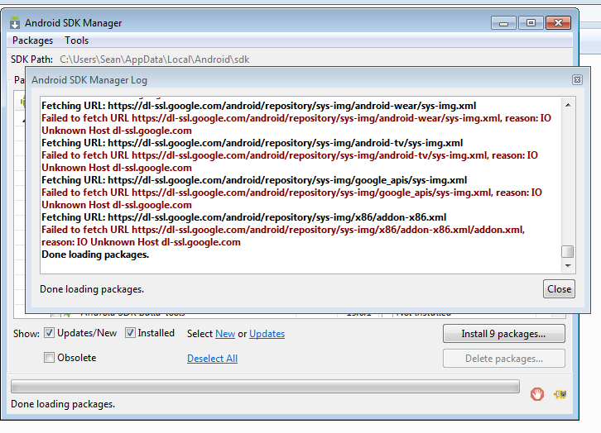The height and width of the screenshot is (433, 601).
Task: Close the Android SDK Manager window
Action: [558, 23]
